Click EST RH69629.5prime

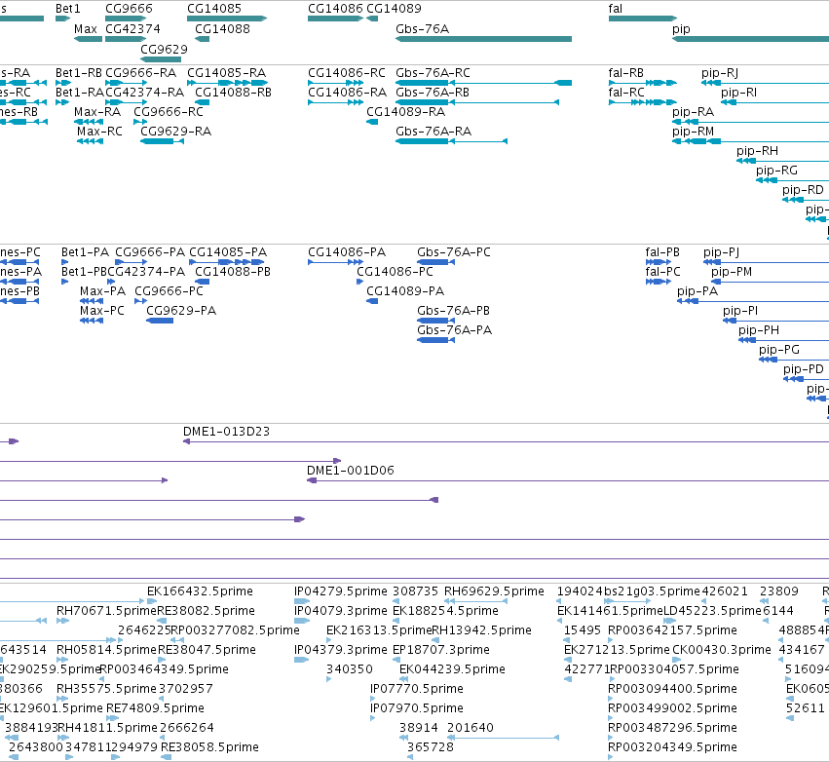pos(475,601)
